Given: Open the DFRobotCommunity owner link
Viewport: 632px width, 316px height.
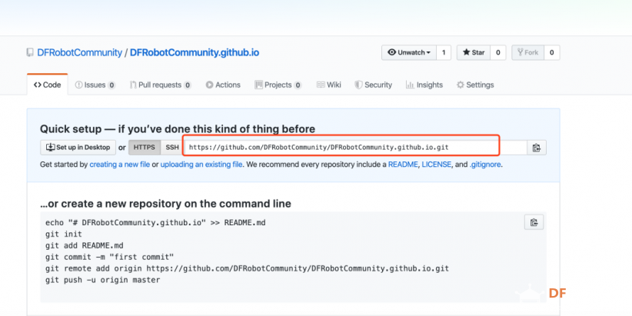Looking at the screenshot, I should point(79,52).
